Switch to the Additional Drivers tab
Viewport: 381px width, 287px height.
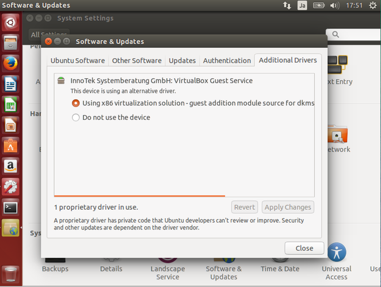coord(288,60)
